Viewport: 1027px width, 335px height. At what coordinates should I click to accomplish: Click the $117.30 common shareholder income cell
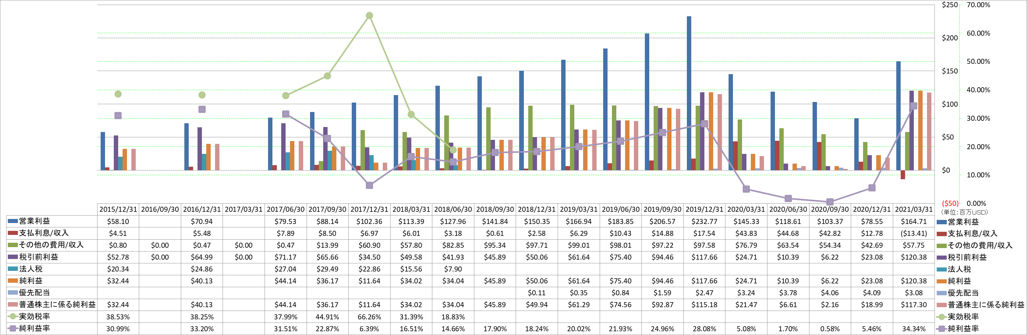[x=914, y=305]
